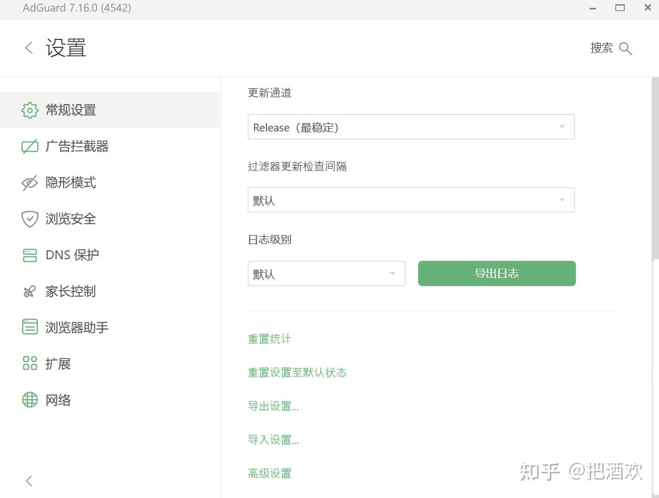Click the Extensions grid icon
The height and width of the screenshot is (498, 659).
[x=30, y=363]
